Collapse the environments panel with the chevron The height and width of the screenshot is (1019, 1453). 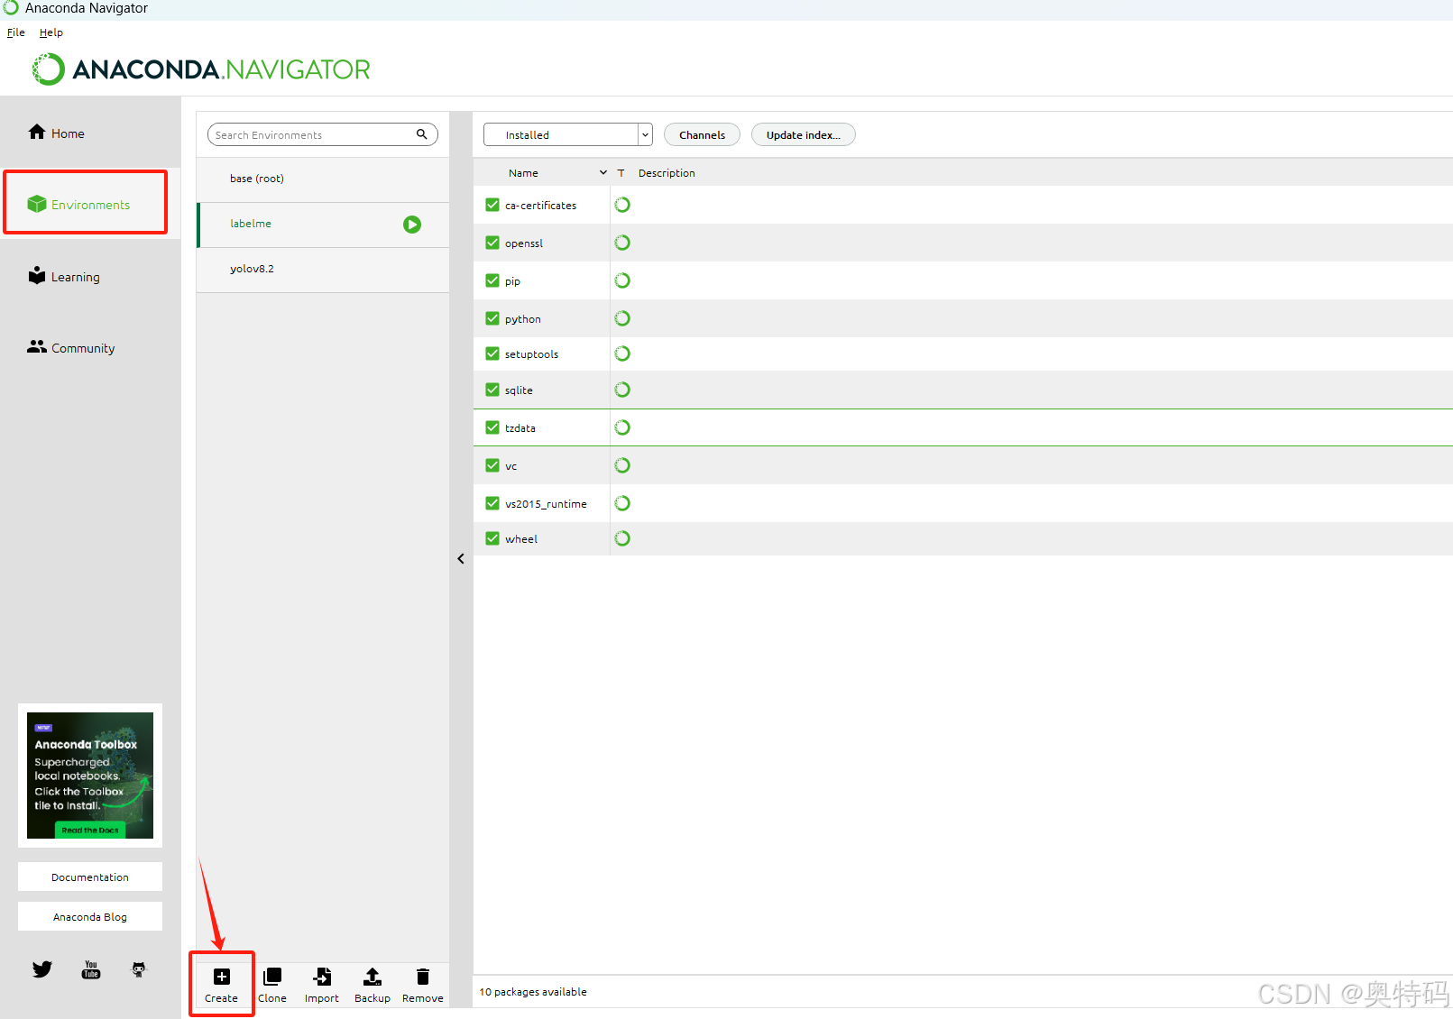[x=461, y=559]
